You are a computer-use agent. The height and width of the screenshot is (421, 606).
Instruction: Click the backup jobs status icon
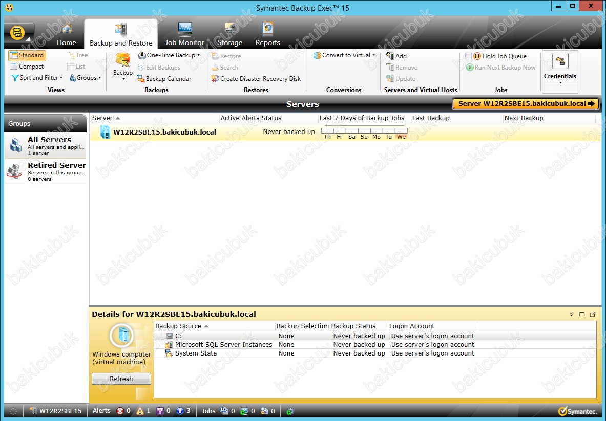click(224, 411)
